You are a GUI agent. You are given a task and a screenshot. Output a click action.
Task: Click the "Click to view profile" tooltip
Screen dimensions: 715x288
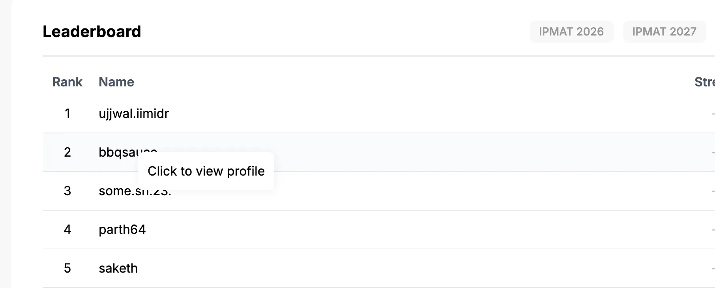206,171
